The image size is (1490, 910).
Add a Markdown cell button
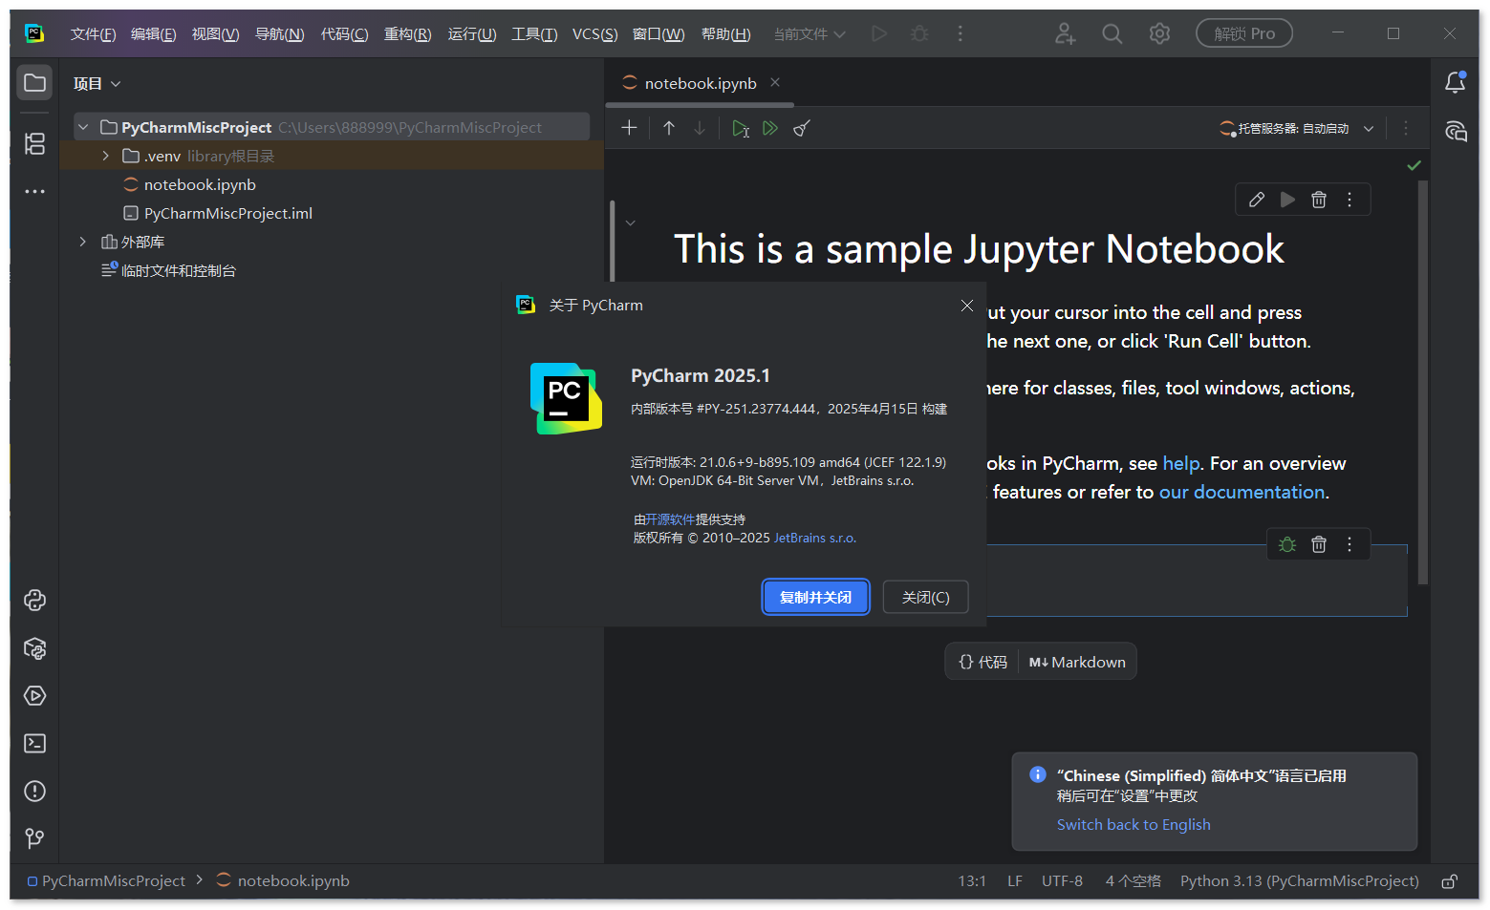pos(1077,662)
